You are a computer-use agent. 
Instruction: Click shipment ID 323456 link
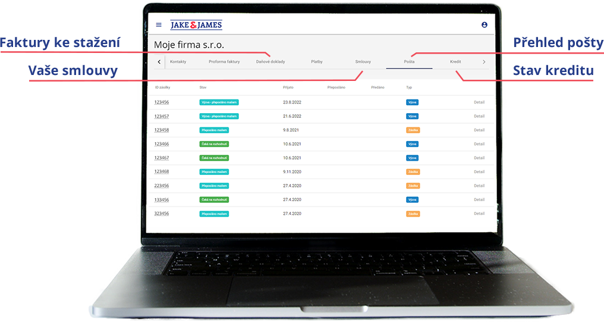[x=162, y=214]
